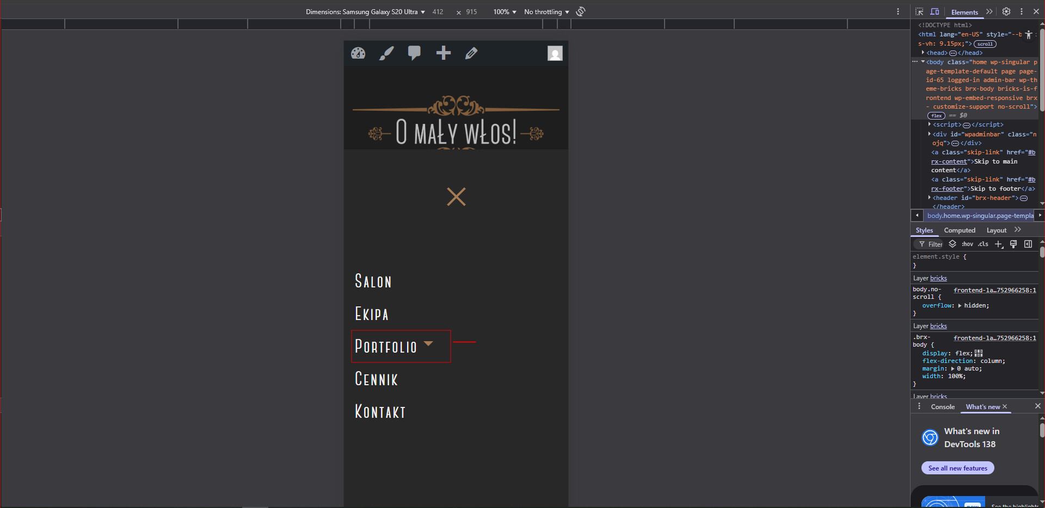Open the drawer three-dot menu
This screenshot has height=508, width=1045.
[x=919, y=406]
